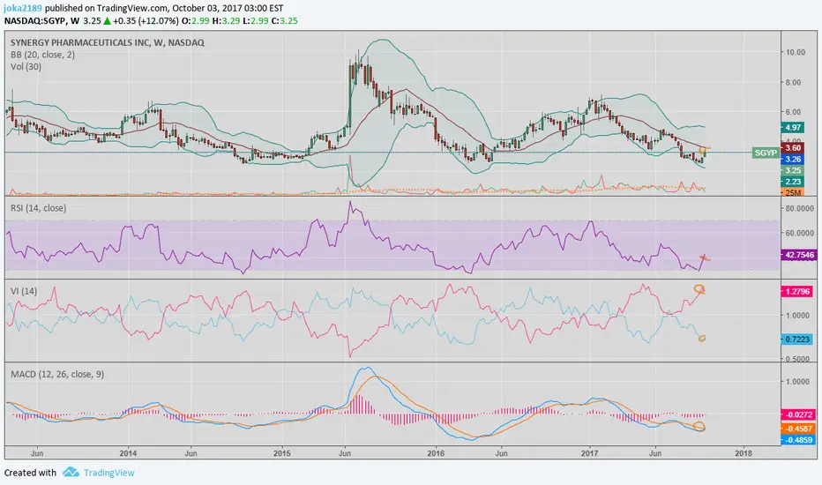Follow the TradingView footer link text
The height and width of the screenshot is (485, 822).
click(x=109, y=473)
